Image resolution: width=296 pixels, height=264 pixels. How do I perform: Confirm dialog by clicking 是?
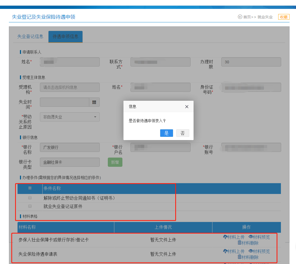[166, 133]
